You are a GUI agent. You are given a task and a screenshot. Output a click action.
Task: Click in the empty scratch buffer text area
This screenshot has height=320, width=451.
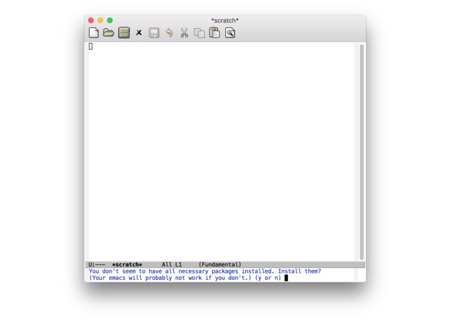tap(221, 152)
